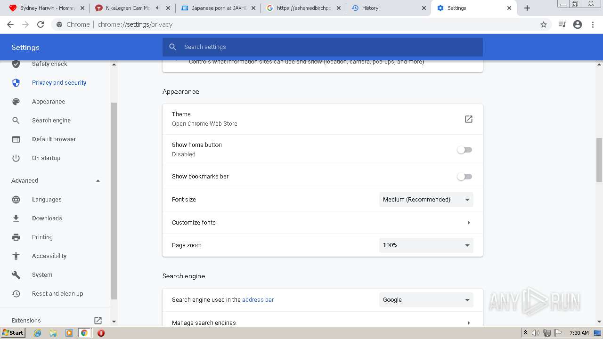The image size is (603, 339).
Task: Open the profile avatar menu
Action: (x=578, y=24)
